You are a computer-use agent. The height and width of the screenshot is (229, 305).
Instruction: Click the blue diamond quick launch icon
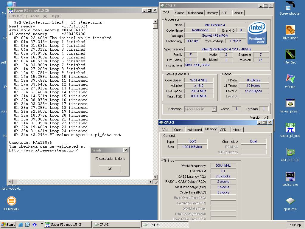pos(35,225)
